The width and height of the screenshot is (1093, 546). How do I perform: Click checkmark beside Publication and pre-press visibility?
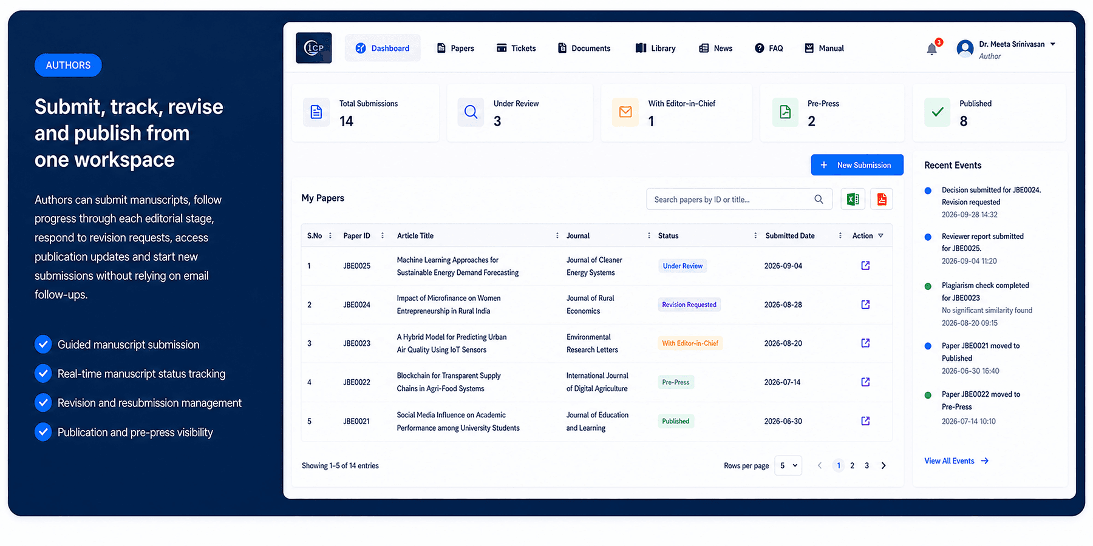pos(43,432)
